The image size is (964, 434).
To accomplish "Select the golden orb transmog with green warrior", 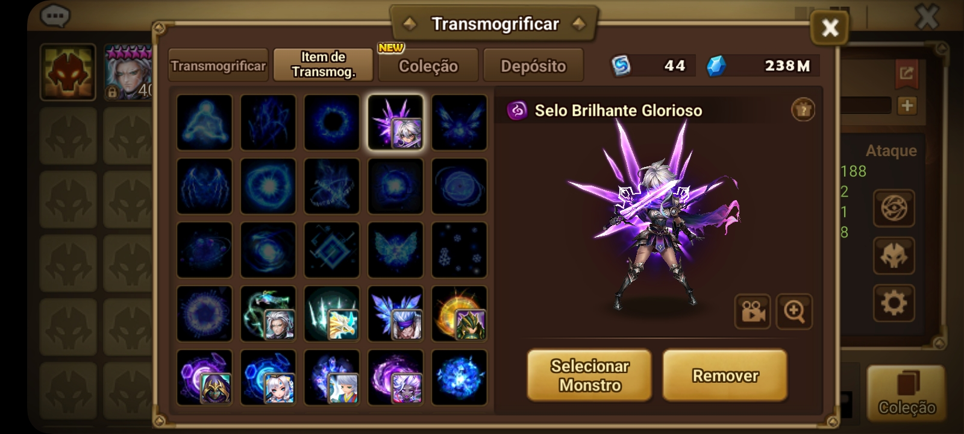I will [x=459, y=313].
